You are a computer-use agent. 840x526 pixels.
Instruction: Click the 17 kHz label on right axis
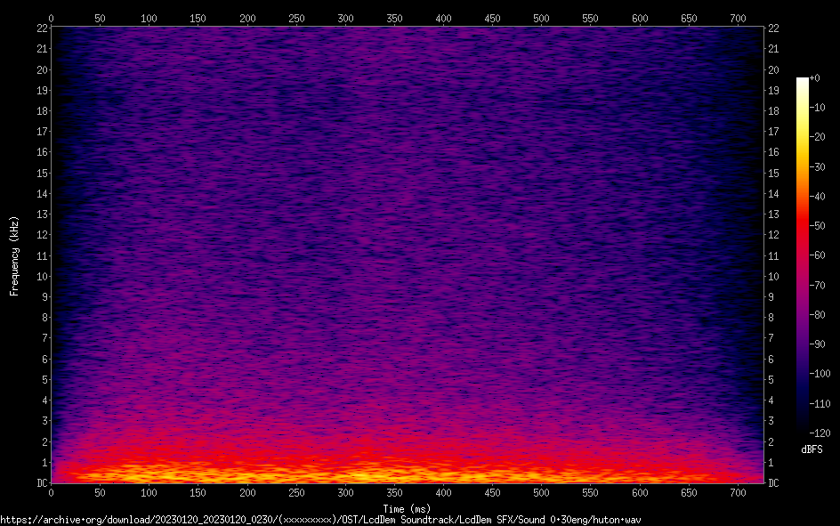click(x=773, y=132)
